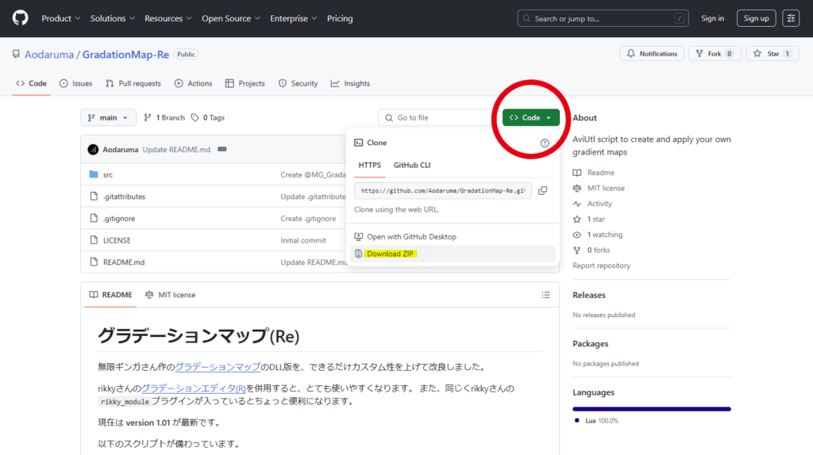Click the Sign in link
Screen dimensions: 813x455
click(712, 18)
